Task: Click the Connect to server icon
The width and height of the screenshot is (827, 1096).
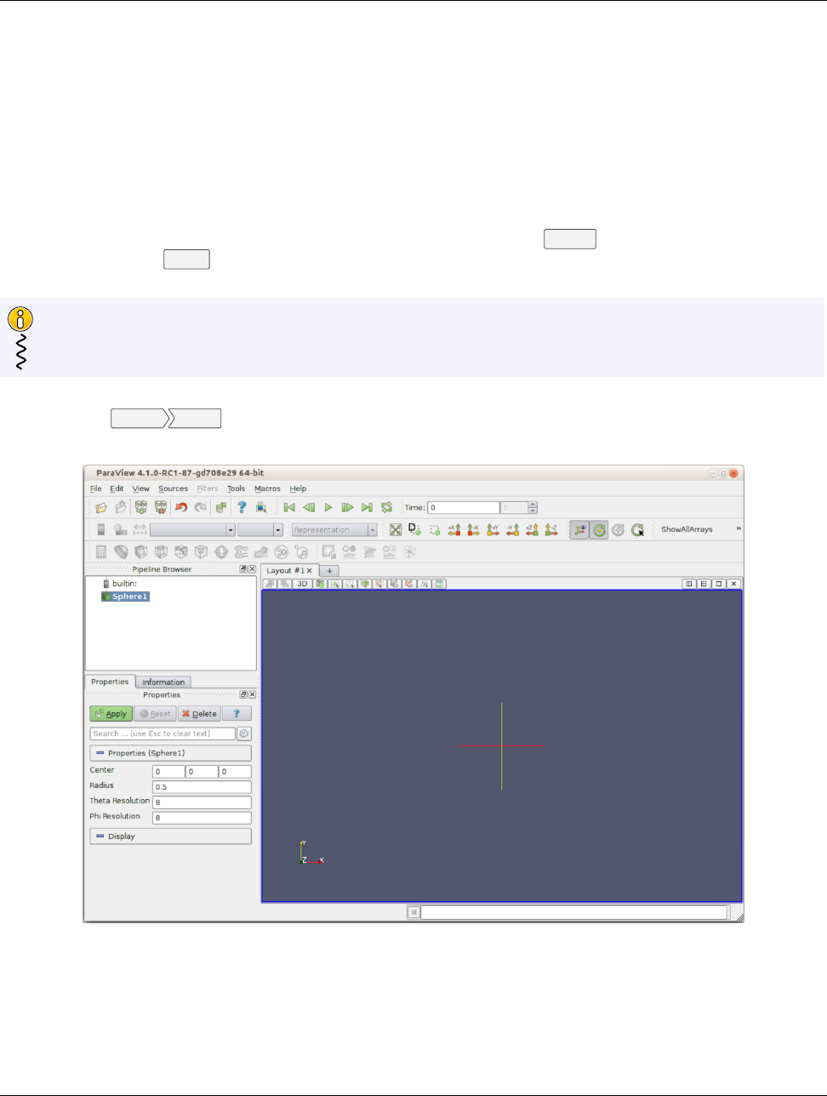Action: [141, 508]
